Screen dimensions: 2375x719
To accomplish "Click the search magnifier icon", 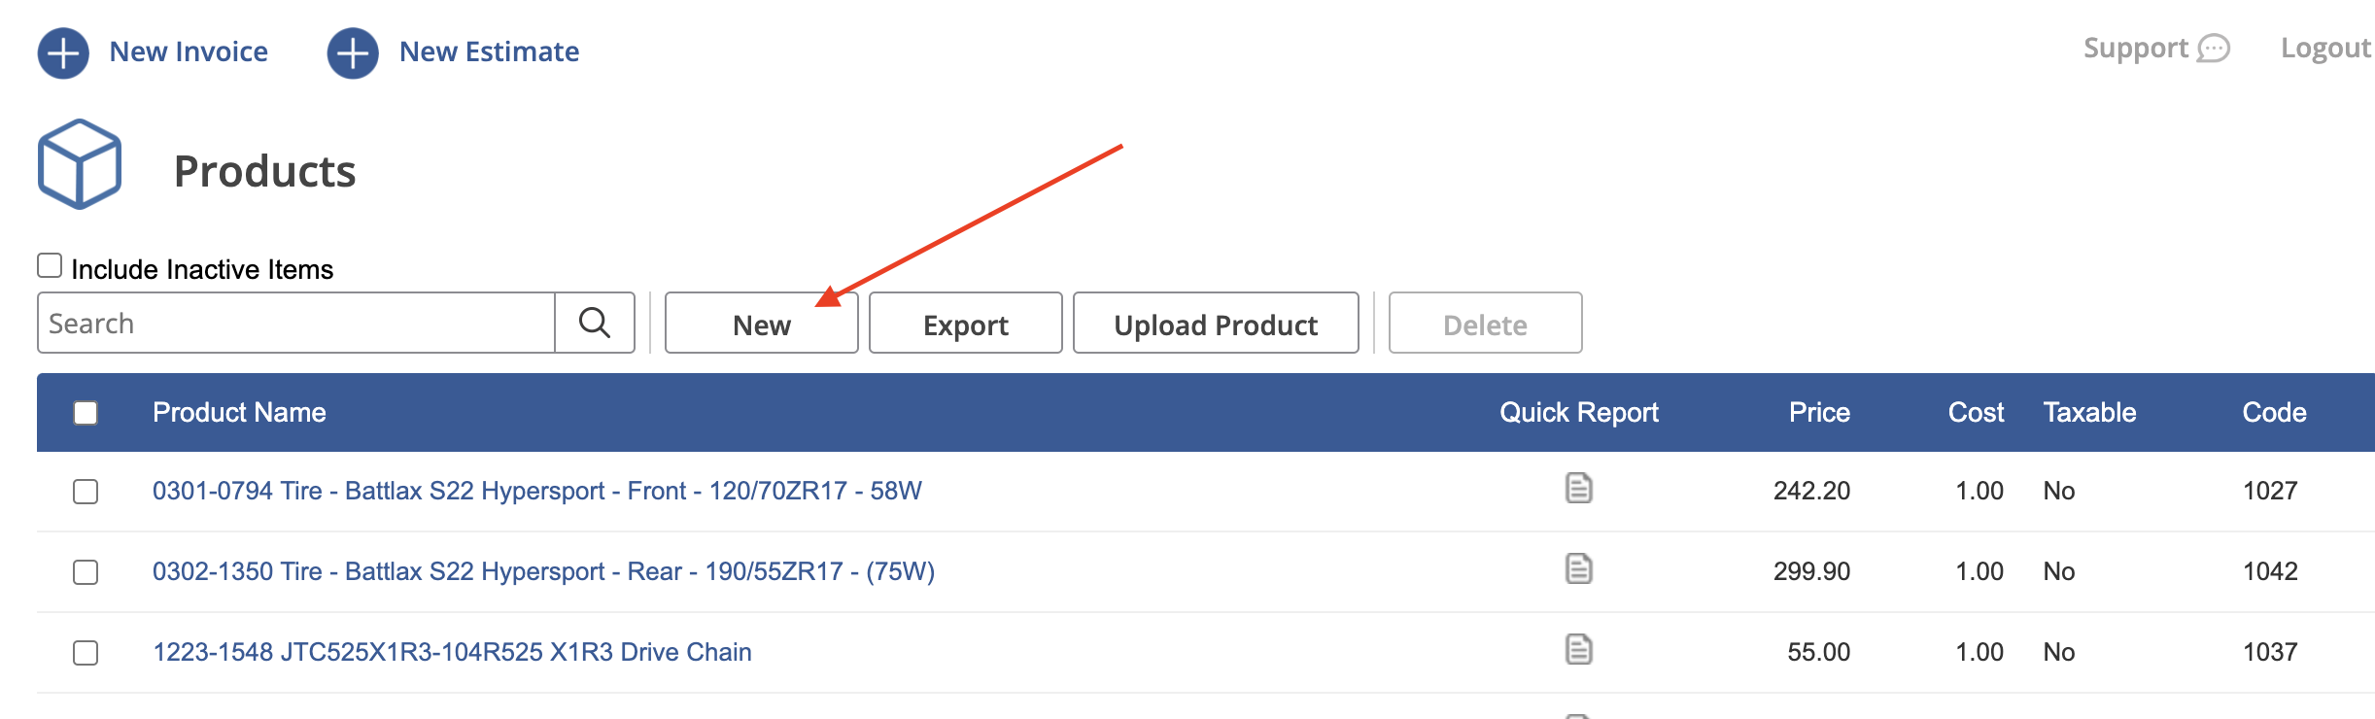I will 595,323.
